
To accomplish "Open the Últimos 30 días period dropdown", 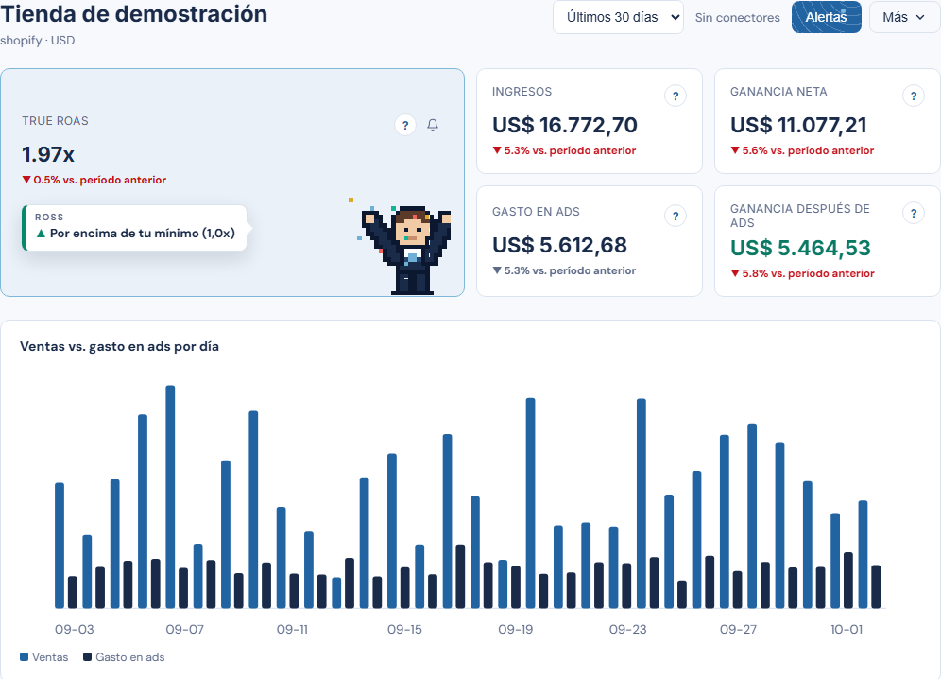I will [618, 17].
